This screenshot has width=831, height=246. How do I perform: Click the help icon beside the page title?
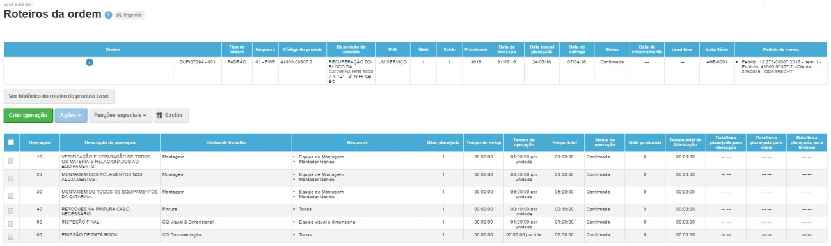point(109,15)
